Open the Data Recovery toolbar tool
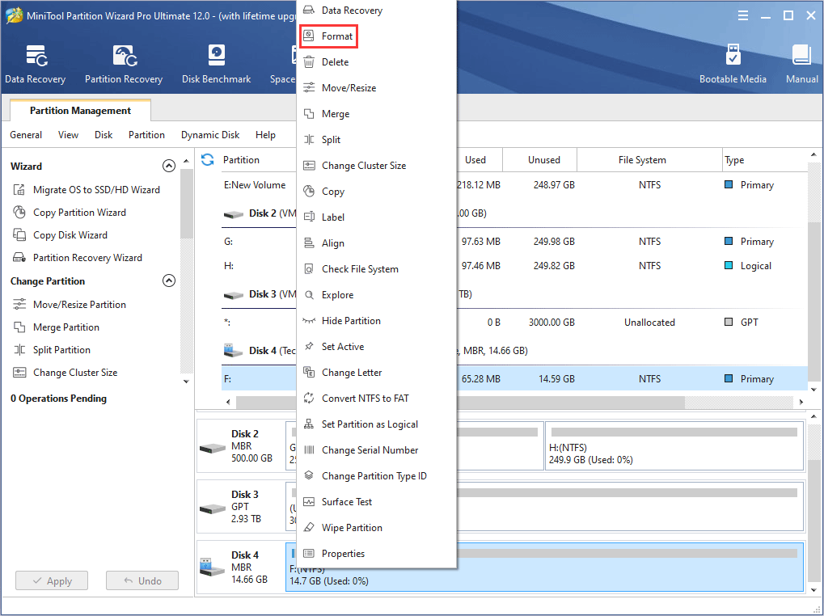 pos(36,64)
